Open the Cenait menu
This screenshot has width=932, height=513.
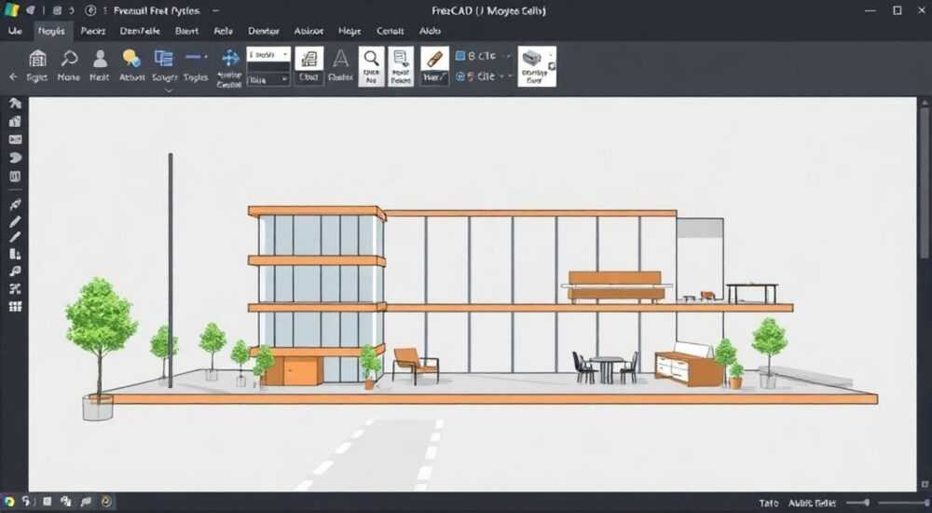coord(390,31)
